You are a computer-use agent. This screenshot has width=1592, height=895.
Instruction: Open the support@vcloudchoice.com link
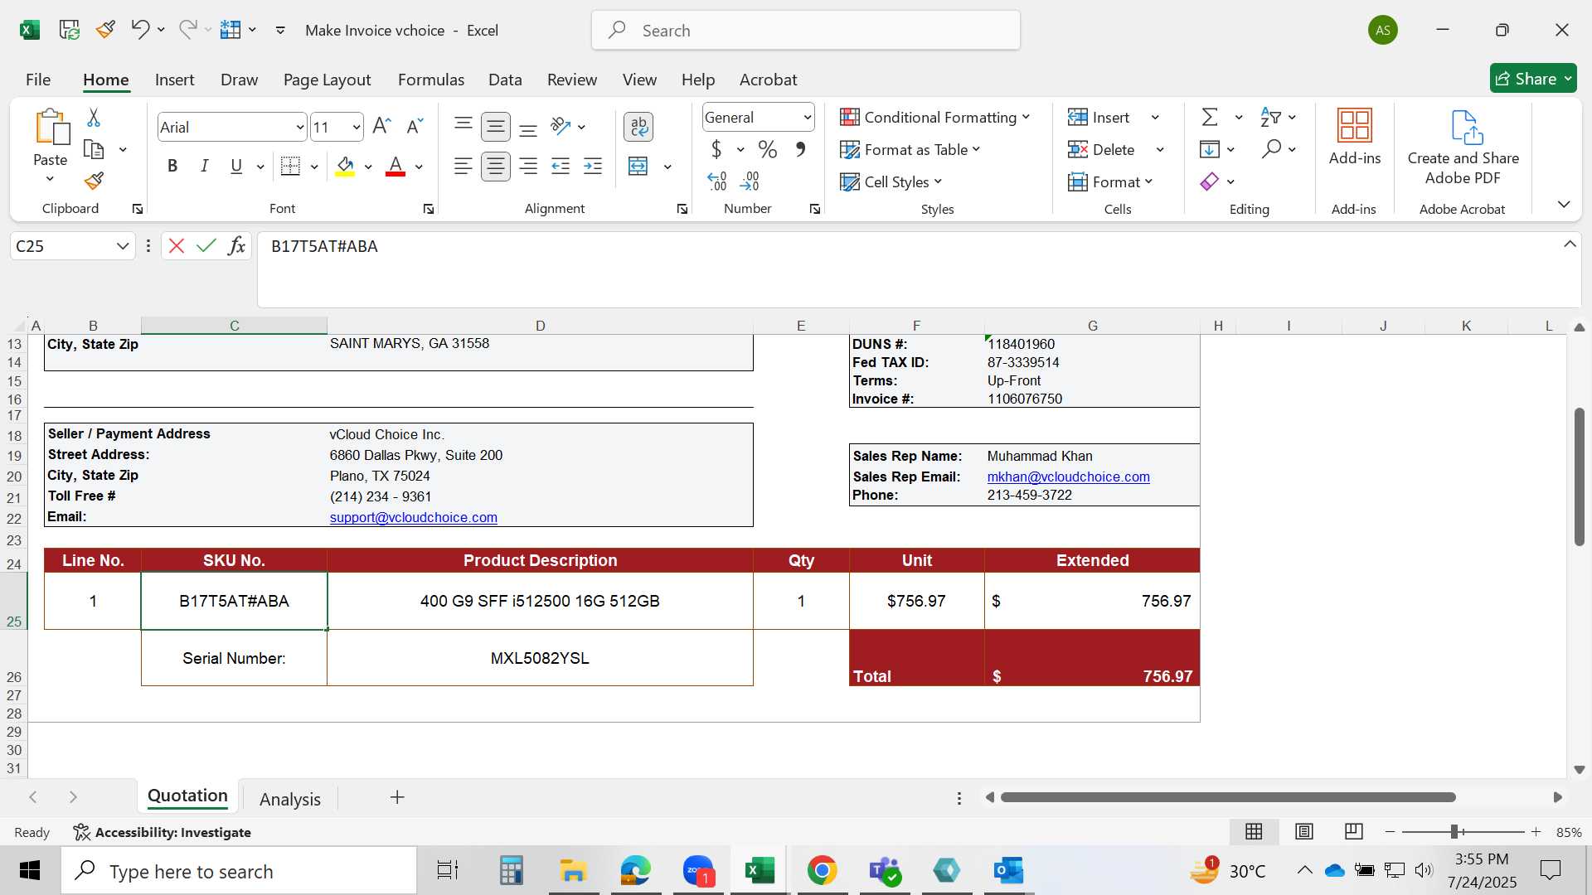click(413, 517)
